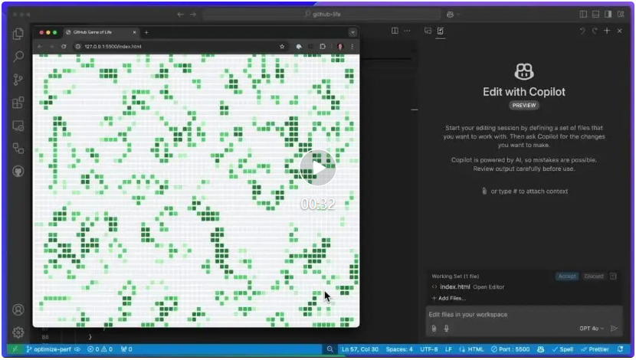
Task: Change encoding via UTF-8 in status bar
Action: tap(429, 349)
